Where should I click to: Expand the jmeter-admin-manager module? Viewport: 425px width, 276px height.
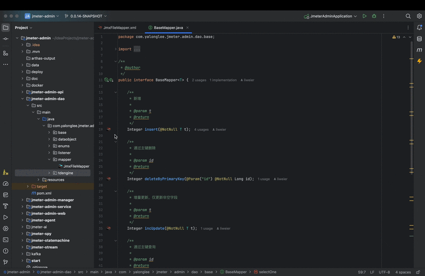pyautogui.click(x=22, y=200)
